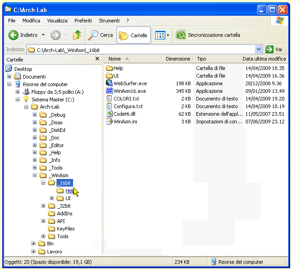Collapse the _WinAsm folder node
Image resolution: width=291 pixels, height=270 pixels.
click(35, 175)
